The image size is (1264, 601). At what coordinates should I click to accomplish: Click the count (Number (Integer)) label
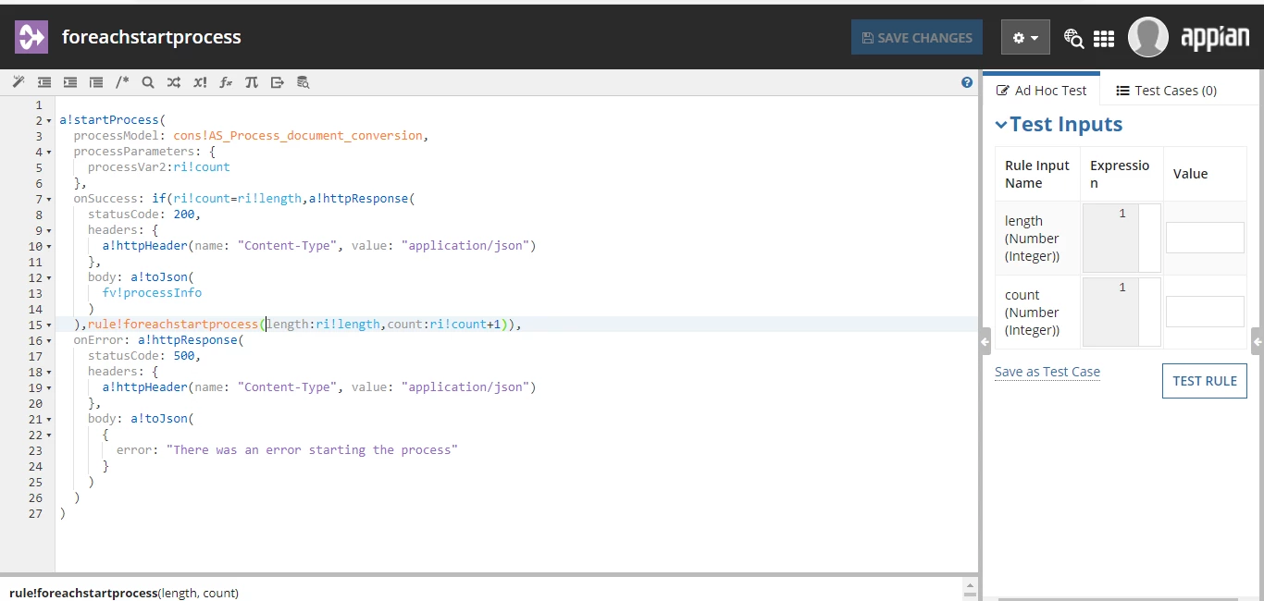pos(1032,313)
